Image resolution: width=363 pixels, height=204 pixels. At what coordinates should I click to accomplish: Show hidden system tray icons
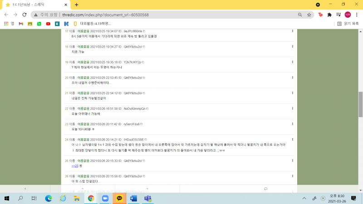click(304, 198)
